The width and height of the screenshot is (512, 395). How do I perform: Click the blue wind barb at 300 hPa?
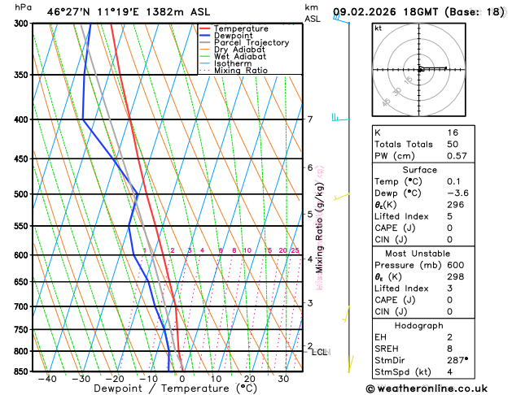coord(341,18)
